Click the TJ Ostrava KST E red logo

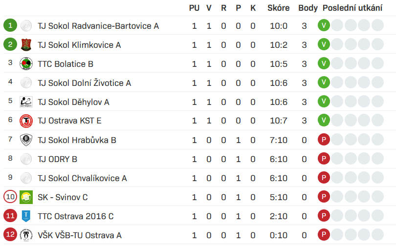point(26,121)
